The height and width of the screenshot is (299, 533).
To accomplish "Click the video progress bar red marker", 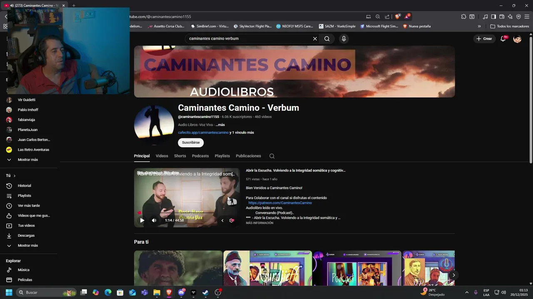I will click(x=139, y=213).
